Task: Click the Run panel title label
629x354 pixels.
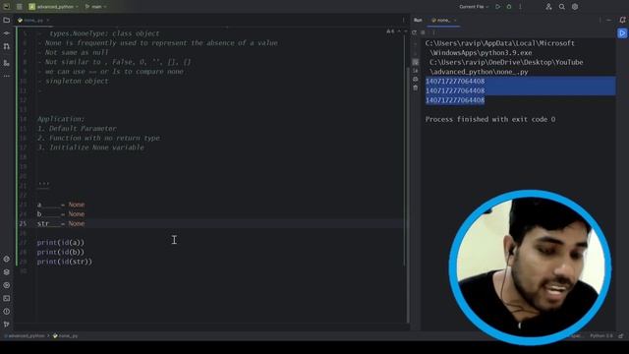Action: (x=418, y=20)
